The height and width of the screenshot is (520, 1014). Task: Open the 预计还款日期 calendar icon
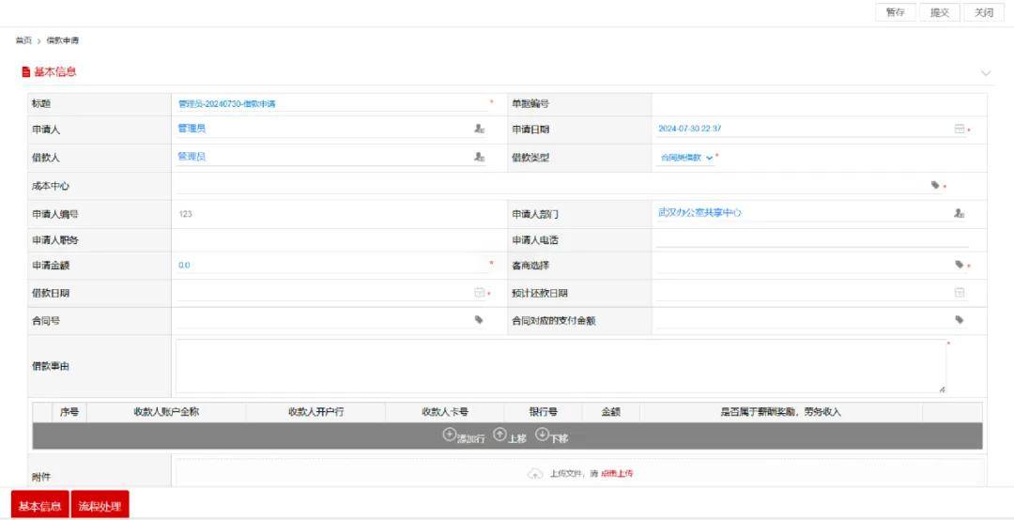pos(959,293)
